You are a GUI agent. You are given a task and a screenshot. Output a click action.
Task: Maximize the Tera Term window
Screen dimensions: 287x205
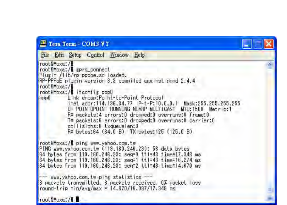tap(258, 44)
